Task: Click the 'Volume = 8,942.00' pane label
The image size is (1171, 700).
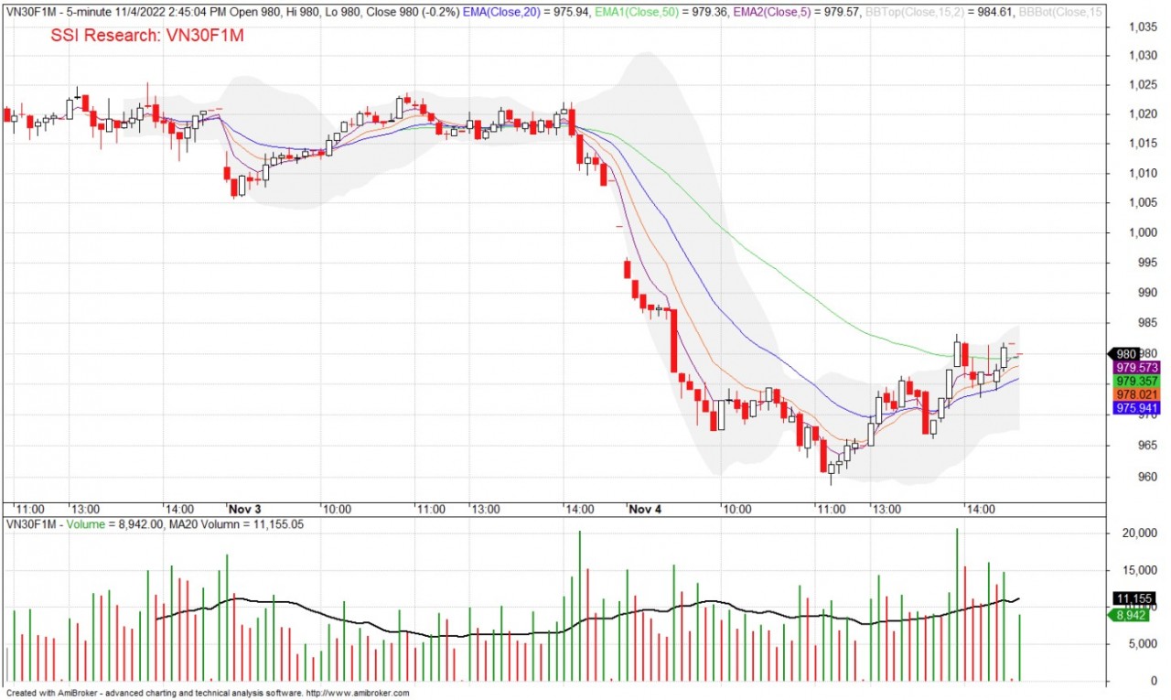Action: click(x=114, y=524)
